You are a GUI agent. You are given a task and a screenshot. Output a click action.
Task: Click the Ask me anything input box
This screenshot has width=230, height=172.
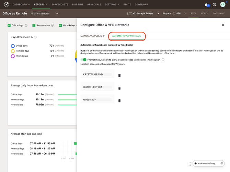pyautogui.click(x=208, y=163)
